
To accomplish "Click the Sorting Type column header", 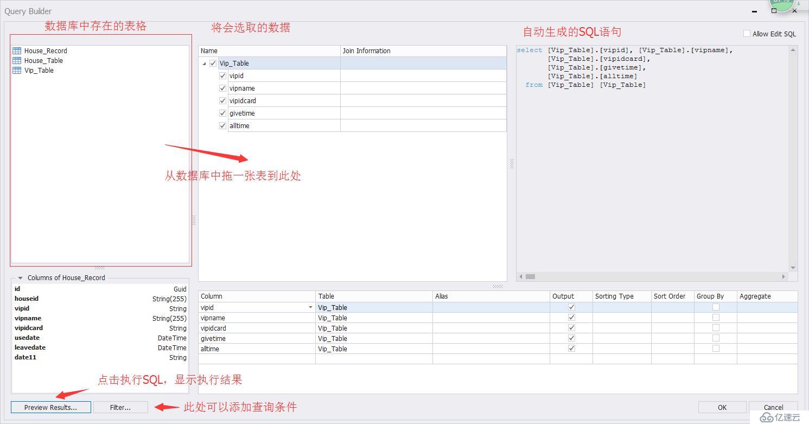I will [622, 296].
